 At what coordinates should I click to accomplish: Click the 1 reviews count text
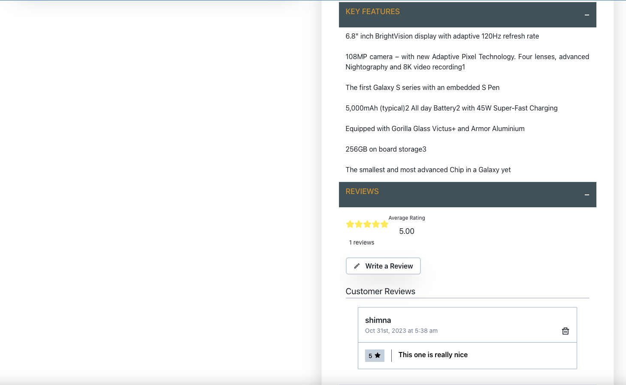point(361,242)
